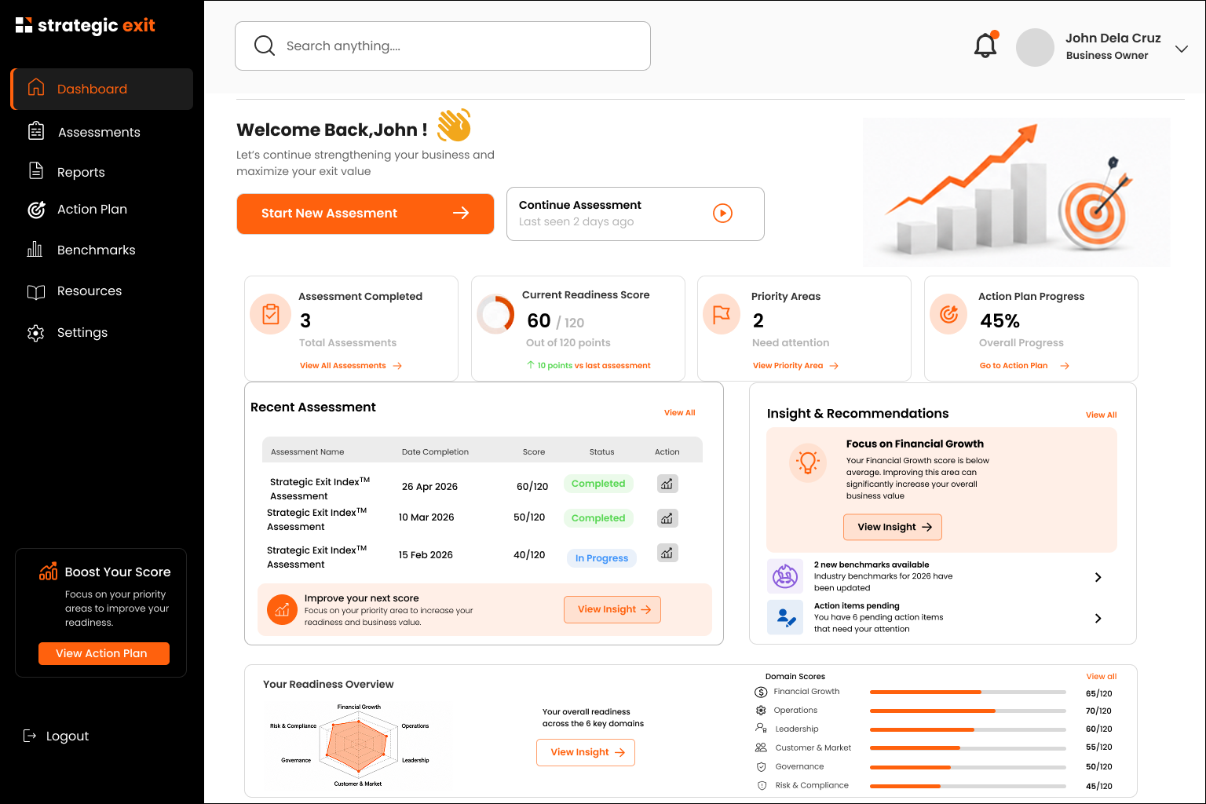Go to Dashboard in sidebar
The height and width of the screenshot is (804, 1206).
coord(102,89)
